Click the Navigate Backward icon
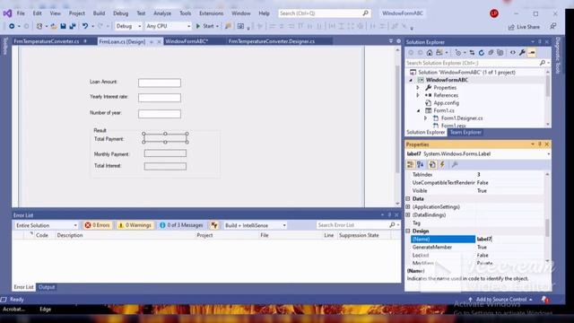The image size is (574, 323). 12,26
